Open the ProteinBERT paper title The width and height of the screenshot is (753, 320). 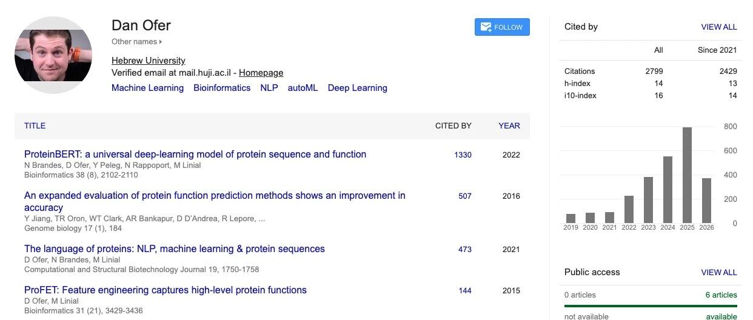(195, 155)
